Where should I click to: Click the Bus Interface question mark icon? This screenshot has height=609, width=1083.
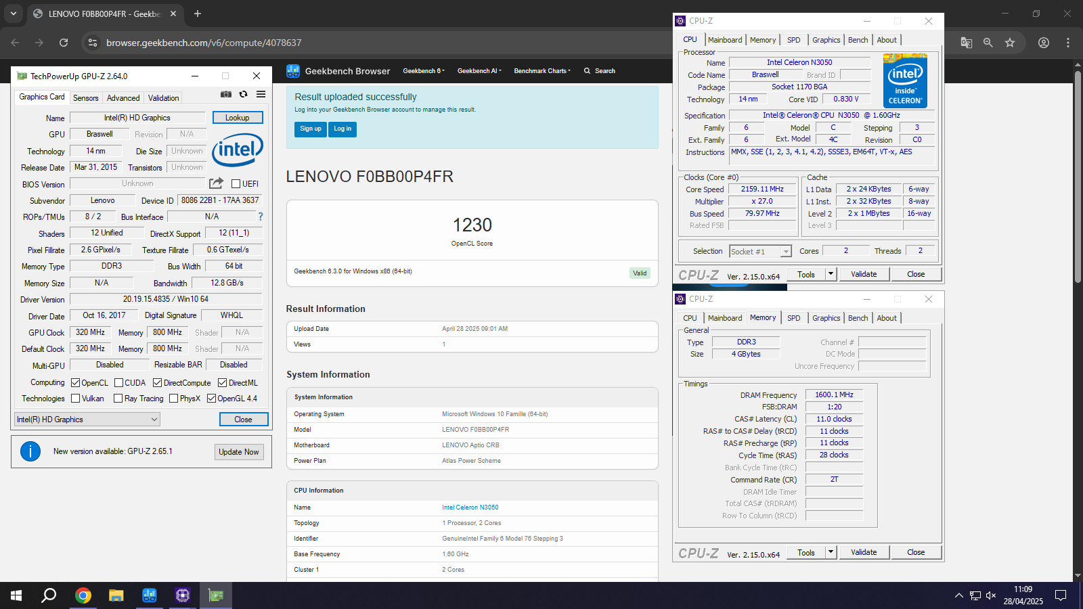[261, 217]
